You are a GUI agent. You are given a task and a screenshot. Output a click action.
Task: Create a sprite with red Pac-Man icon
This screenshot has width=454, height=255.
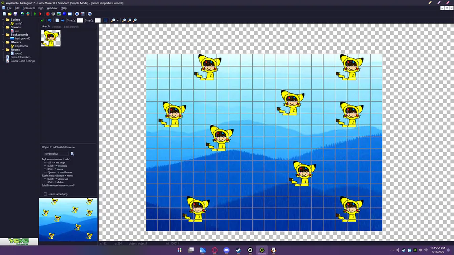coord(48,14)
